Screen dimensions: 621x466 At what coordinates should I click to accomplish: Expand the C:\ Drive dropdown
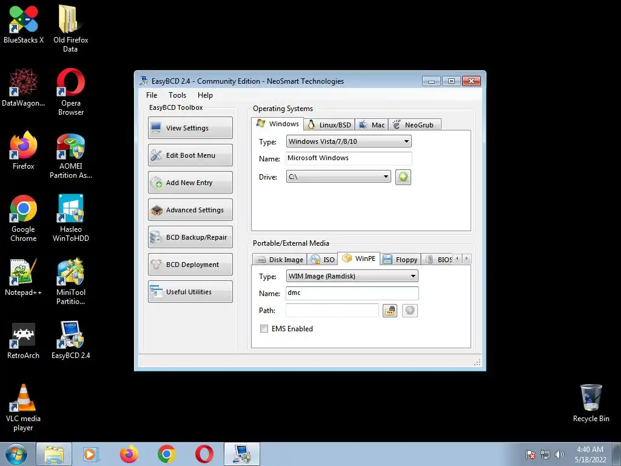[338, 177]
